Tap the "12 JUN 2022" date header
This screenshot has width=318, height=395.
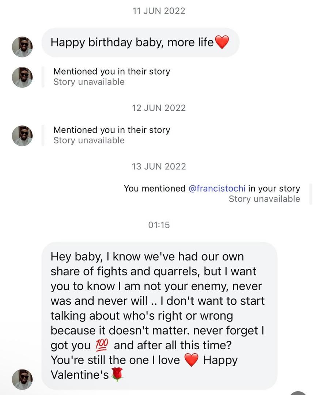pyautogui.click(x=159, y=108)
